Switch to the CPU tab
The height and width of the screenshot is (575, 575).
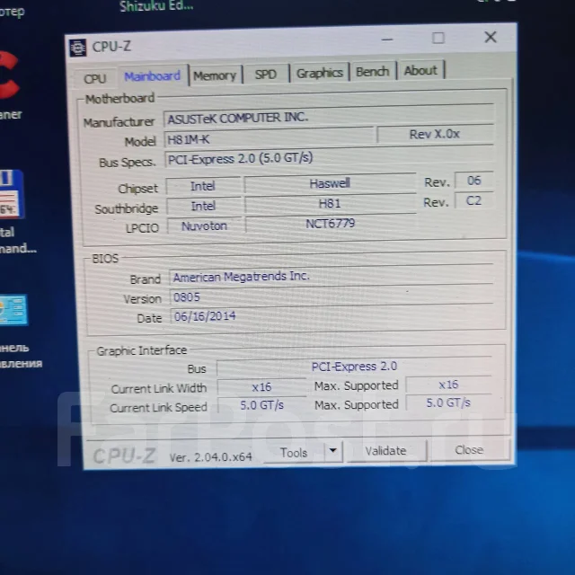[x=95, y=78]
